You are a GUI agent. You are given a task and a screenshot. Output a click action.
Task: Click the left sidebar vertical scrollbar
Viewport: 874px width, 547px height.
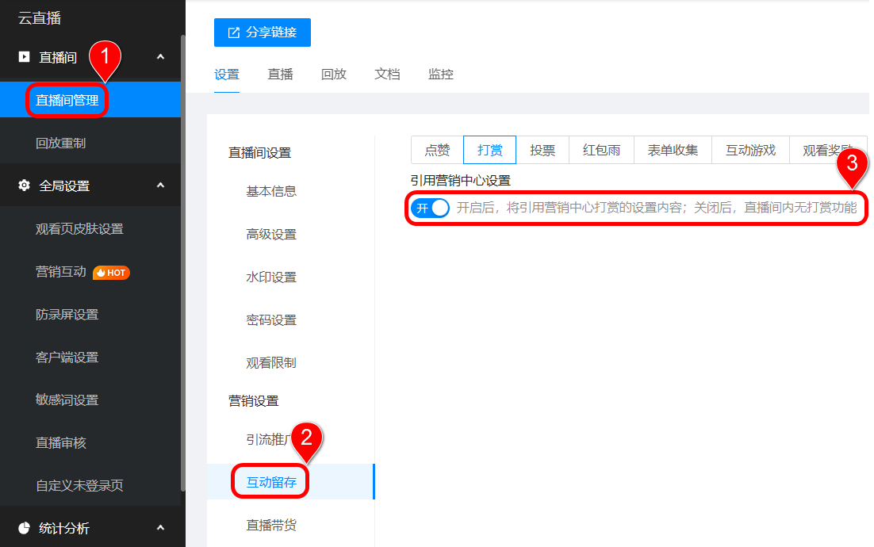click(183, 262)
